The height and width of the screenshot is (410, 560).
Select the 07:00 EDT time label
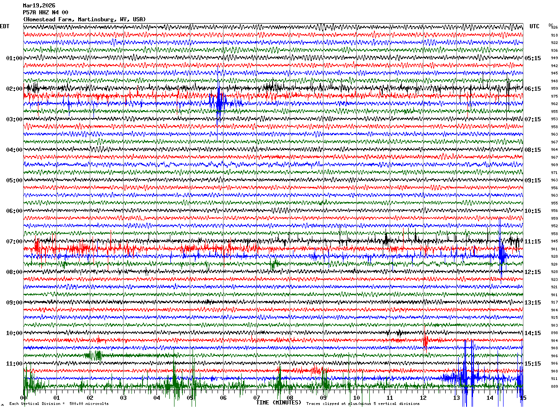click(14, 242)
